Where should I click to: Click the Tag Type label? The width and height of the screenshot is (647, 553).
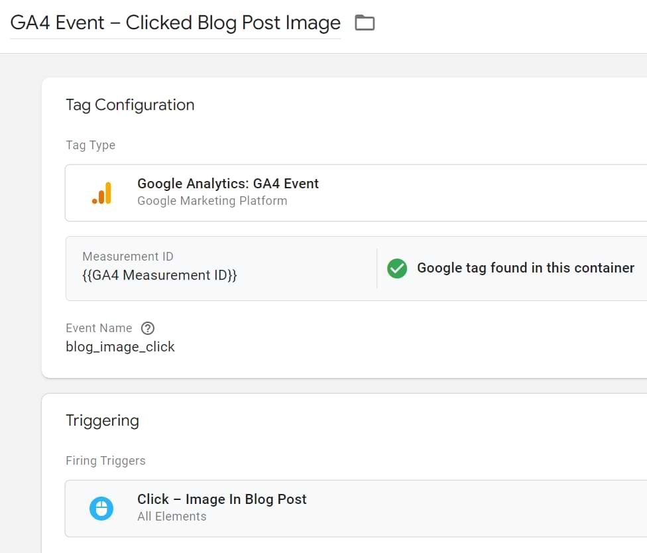90,145
